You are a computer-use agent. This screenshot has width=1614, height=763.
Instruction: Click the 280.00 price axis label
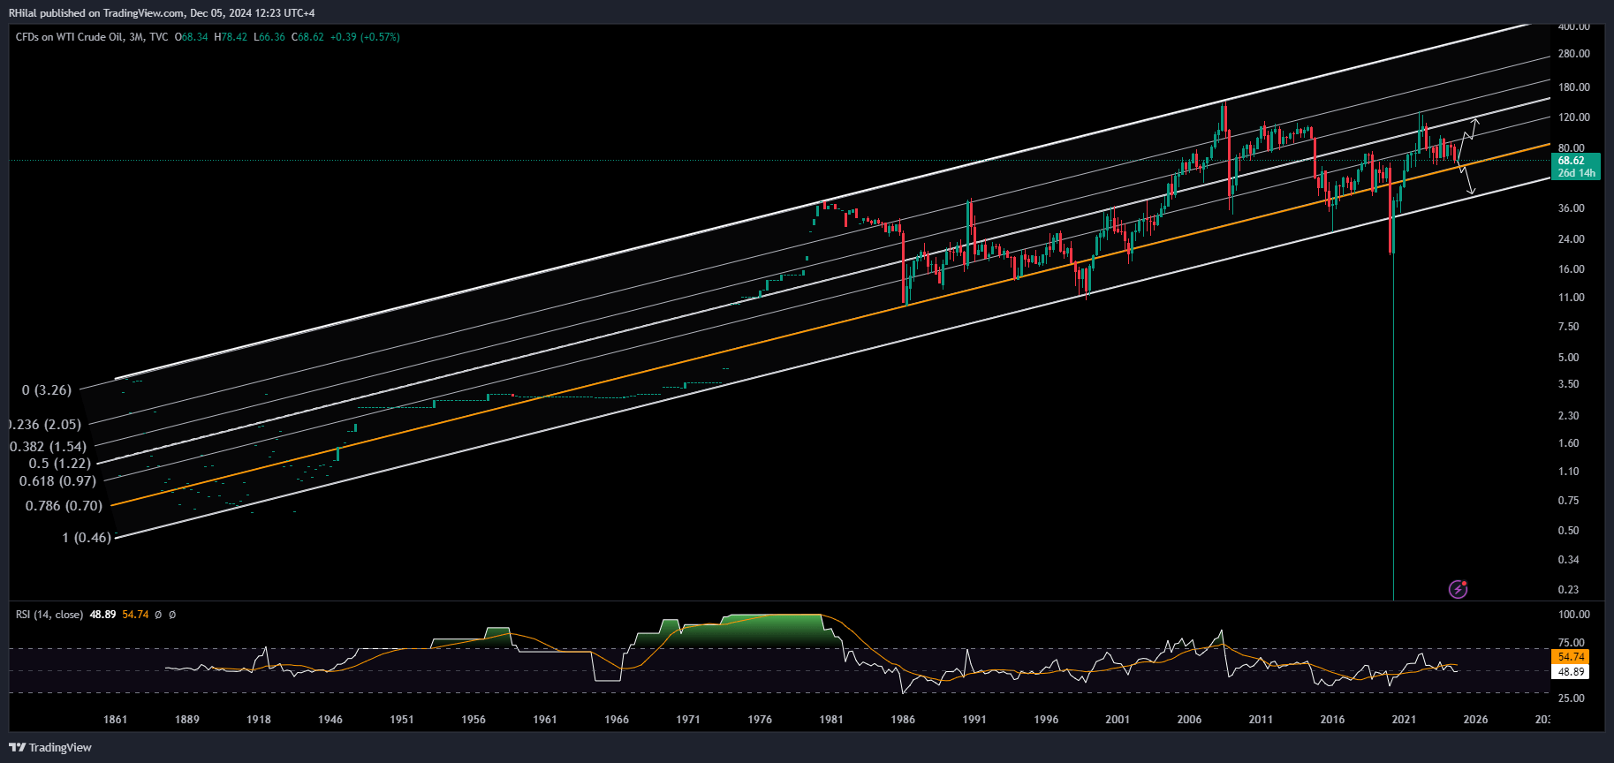pos(1573,54)
